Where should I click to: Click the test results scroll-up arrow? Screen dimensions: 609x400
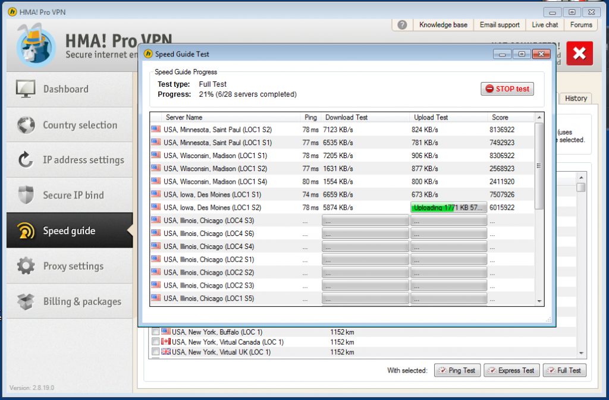[x=539, y=117]
